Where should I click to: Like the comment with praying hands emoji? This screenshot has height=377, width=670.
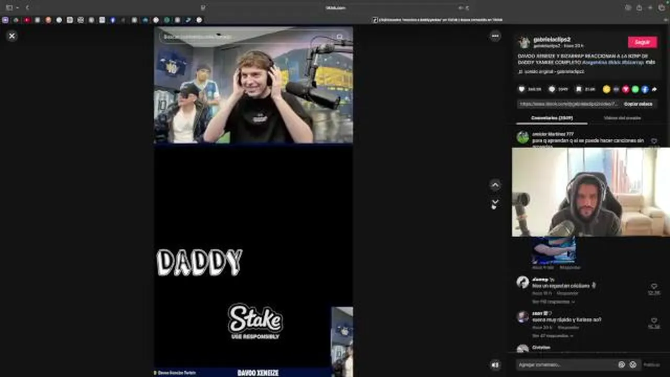pos(654,286)
